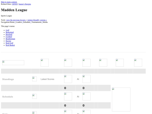Click the "Madden League" heading
This screenshot has width=152, height=114.
click(14, 10)
